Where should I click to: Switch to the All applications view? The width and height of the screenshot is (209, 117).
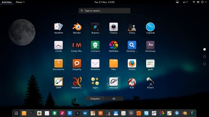pos(114,99)
